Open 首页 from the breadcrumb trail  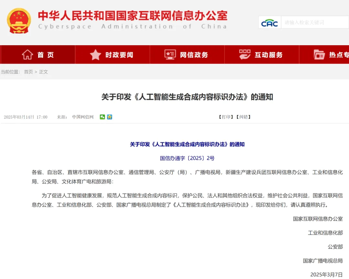click(x=28, y=72)
